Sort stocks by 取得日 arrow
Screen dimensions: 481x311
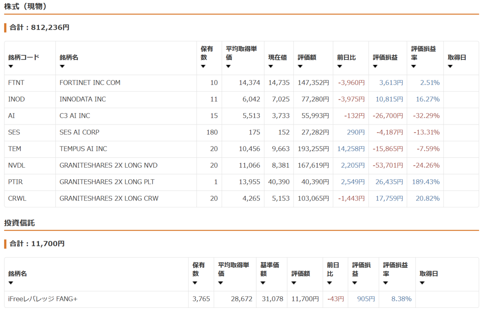(450, 66)
